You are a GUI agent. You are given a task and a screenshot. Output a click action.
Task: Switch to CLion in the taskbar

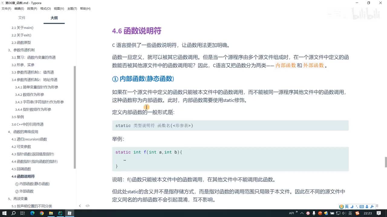(x=60, y=213)
